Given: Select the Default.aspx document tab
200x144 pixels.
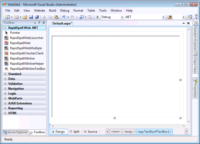Looking at the screenshot, I should point(62,24).
